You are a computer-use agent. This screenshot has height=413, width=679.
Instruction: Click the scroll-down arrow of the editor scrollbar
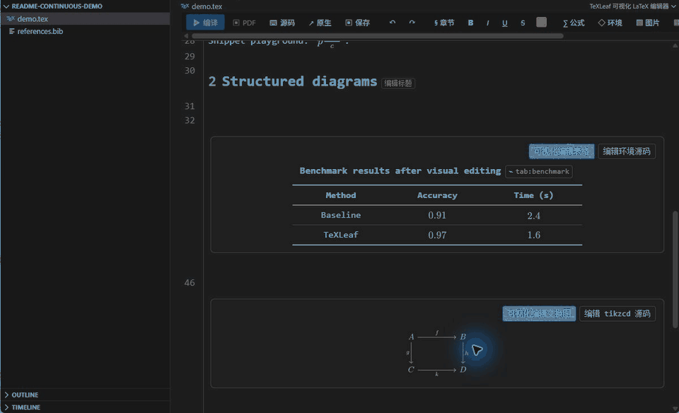(x=675, y=408)
